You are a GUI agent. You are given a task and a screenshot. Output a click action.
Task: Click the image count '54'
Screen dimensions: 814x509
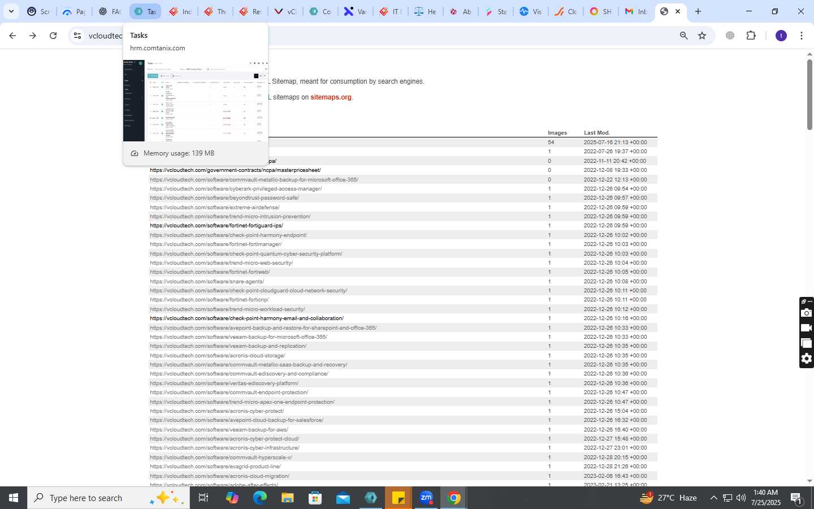[x=551, y=143]
